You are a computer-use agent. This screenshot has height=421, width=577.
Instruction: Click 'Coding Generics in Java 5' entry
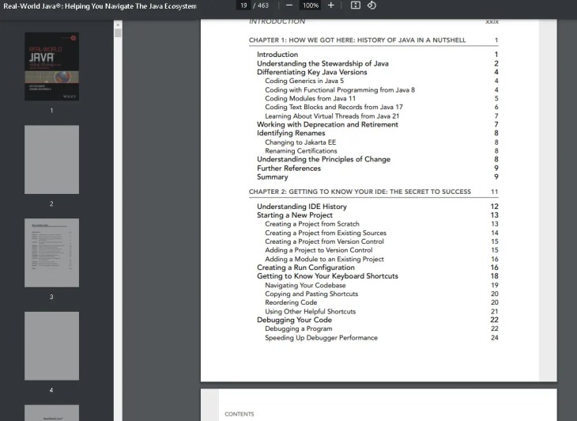(304, 81)
